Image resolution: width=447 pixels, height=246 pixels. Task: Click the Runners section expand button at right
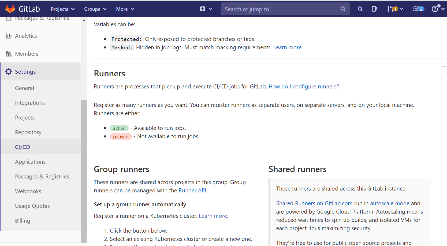tap(444, 73)
